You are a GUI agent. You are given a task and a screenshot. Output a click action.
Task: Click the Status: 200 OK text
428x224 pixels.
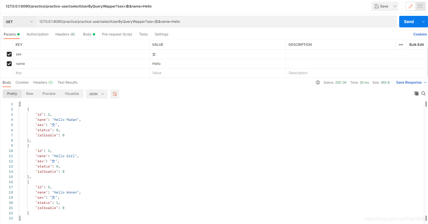coord(335,82)
